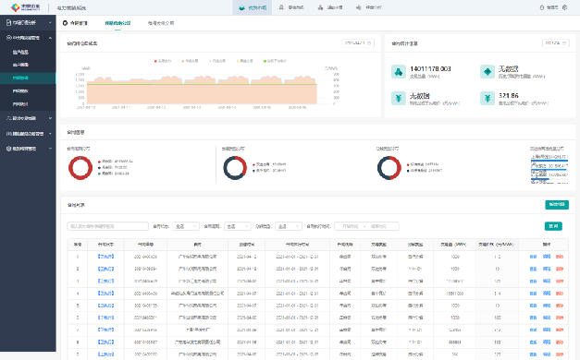Open the second top navigation module with person icon
Image resolution: width=580 pixels, height=360 pixels.
(291, 7)
